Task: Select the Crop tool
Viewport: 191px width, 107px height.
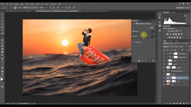Action: pos(2,27)
